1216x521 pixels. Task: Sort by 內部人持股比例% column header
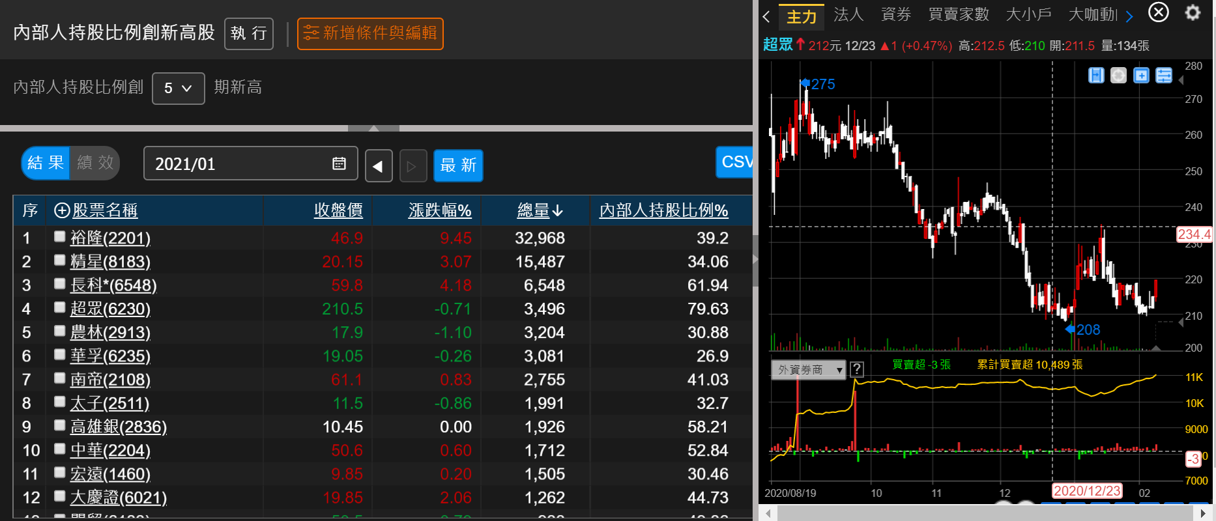[x=663, y=210]
